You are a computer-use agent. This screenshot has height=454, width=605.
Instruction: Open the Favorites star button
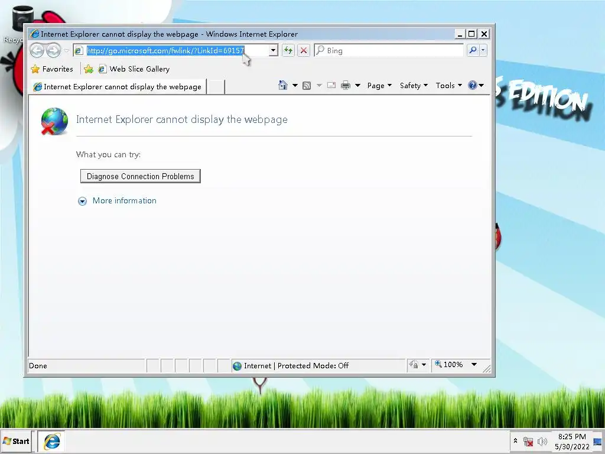[52, 69]
